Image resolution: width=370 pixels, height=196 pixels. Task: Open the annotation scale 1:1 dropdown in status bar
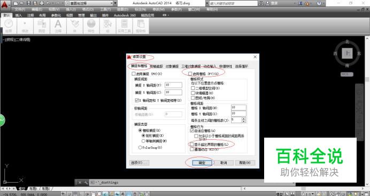[307, 194]
